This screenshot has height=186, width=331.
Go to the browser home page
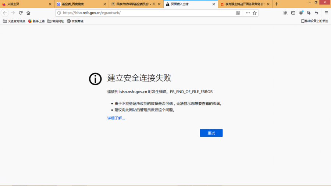[28, 13]
